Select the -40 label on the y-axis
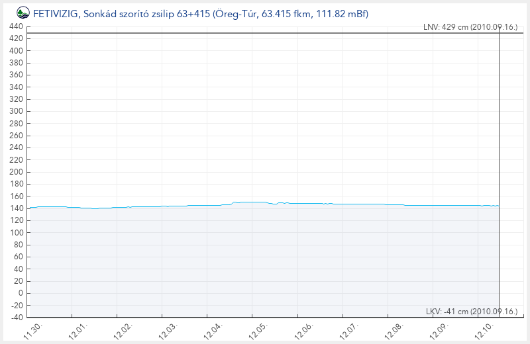The width and height of the screenshot is (530, 344). pyautogui.click(x=17, y=318)
